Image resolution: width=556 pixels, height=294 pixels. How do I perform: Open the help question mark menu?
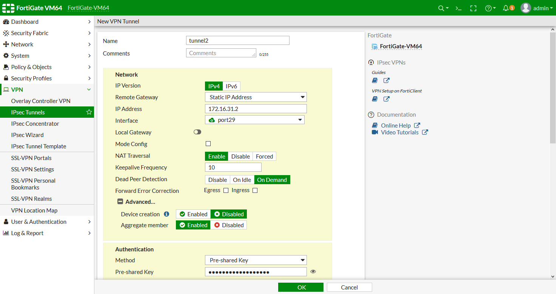click(488, 8)
